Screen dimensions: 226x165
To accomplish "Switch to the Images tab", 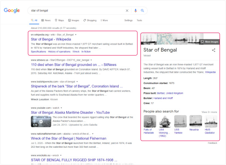I will coord(74,20).
